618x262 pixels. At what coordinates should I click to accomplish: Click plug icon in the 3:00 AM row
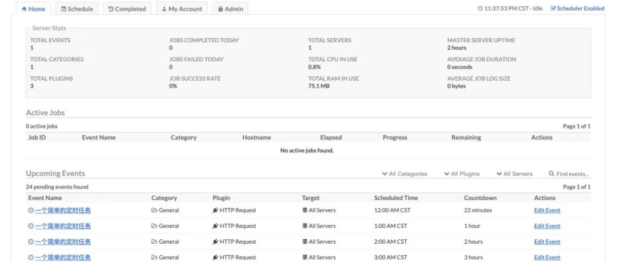(x=215, y=257)
